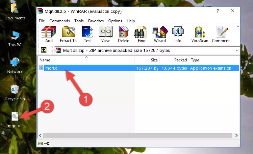Click the key password icon in status bar
253x154 pixels.
47,143
